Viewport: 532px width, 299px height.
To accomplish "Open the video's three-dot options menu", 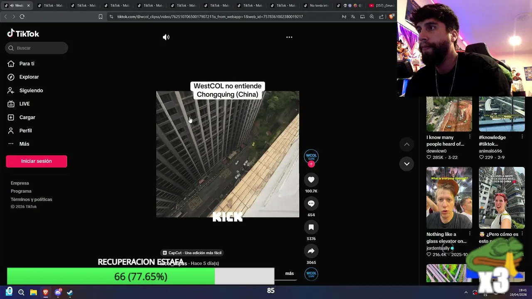I will tap(289, 37).
